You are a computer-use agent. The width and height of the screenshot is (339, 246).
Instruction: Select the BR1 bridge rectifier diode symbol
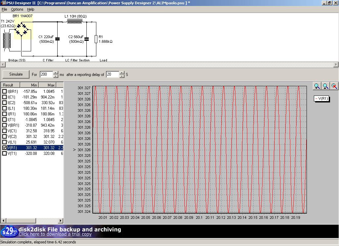(22, 29)
